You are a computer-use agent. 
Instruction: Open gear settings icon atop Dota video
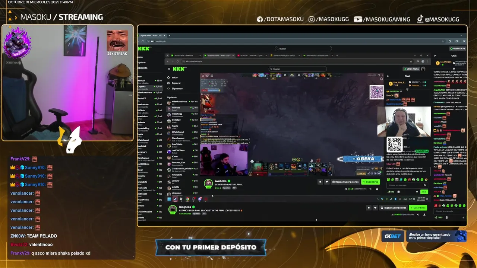click(x=207, y=76)
